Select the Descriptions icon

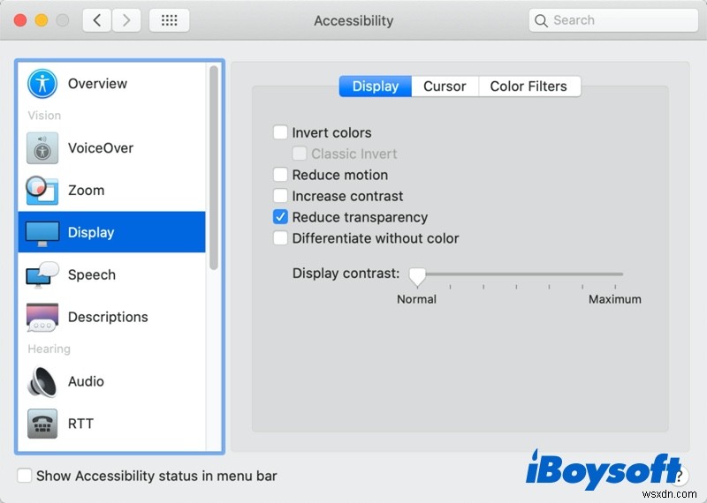pos(42,318)
